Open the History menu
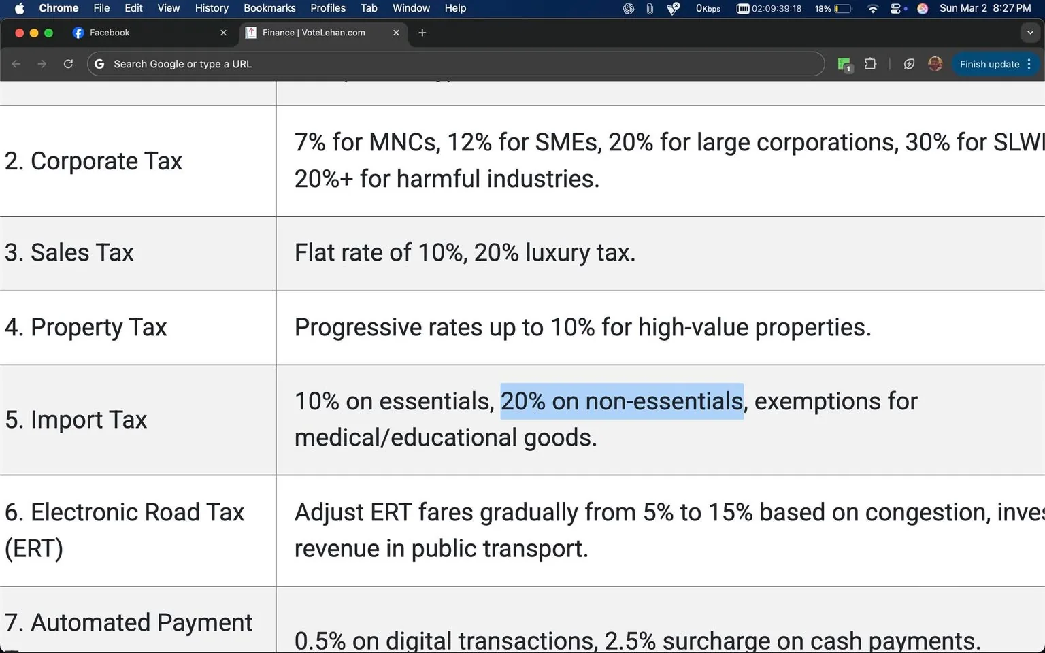1045x653 pixels. tap(212, 8)
